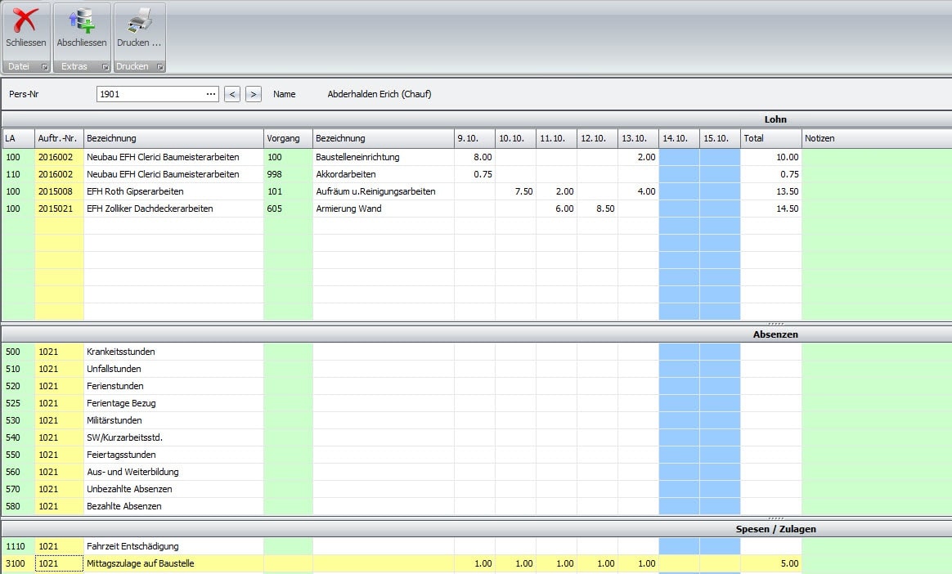The height and width of the screenshot is (574, 952).
Task: Click the 11.10. date column header
Action: pos(556,138)
